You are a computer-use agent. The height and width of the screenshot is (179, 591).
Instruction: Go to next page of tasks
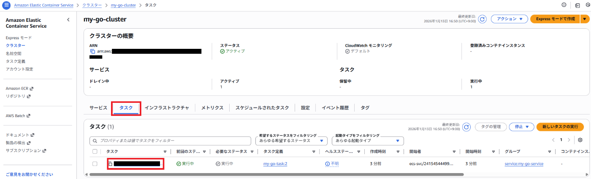(569, 140)
